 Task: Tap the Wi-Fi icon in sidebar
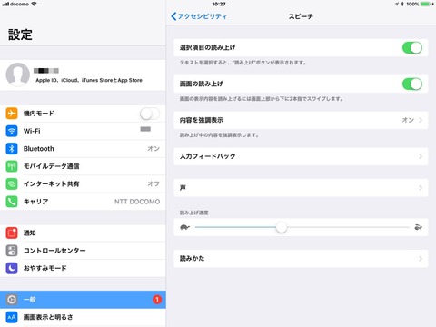pos(12,131)
